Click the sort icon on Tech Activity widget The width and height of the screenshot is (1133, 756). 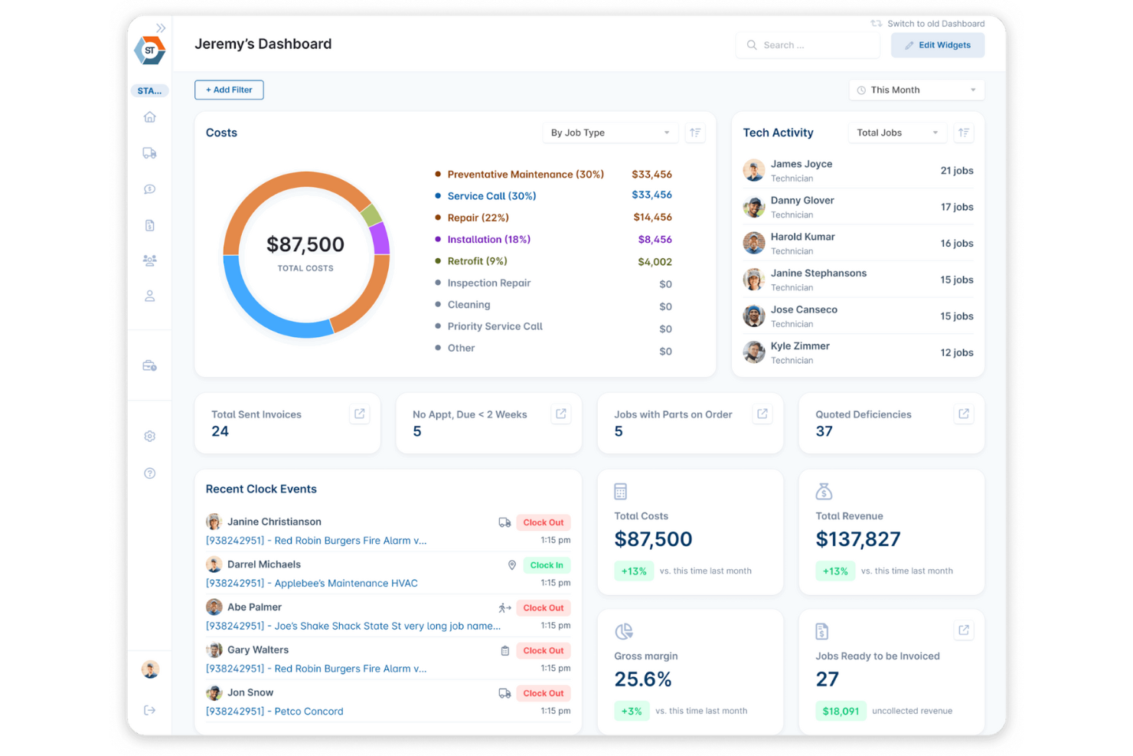[x=964, y=133]
